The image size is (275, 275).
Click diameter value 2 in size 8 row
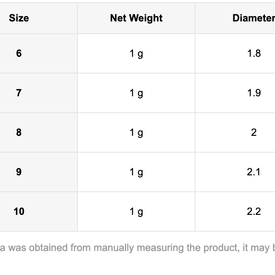click(254, 132)
